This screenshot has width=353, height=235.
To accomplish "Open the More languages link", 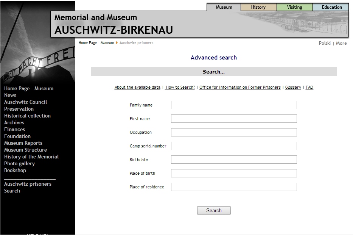I will pyautogui.click(x=341, y=43).
